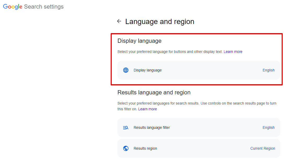This screenshot has height=164, width=284.
Task: Click the Results region row label text
Action: point(145,148)
